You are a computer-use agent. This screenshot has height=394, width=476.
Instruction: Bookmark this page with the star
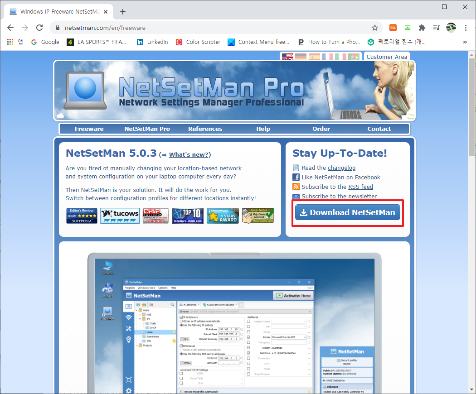pos(375,28)
